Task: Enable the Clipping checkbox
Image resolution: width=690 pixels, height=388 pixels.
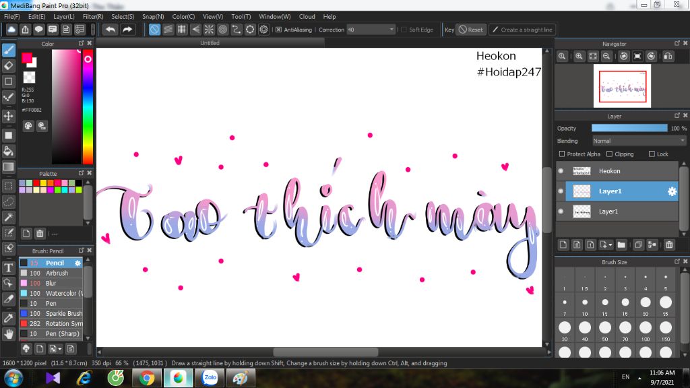Action: tap(609, 154)
